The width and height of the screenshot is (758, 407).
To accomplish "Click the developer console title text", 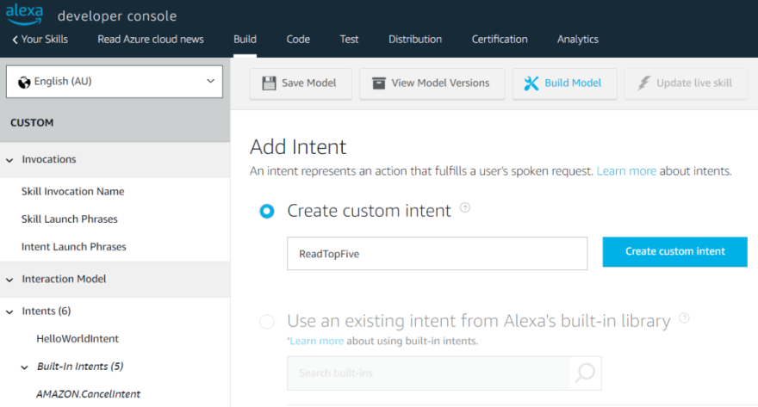I will pyautogui.click(x=117, y=16).
